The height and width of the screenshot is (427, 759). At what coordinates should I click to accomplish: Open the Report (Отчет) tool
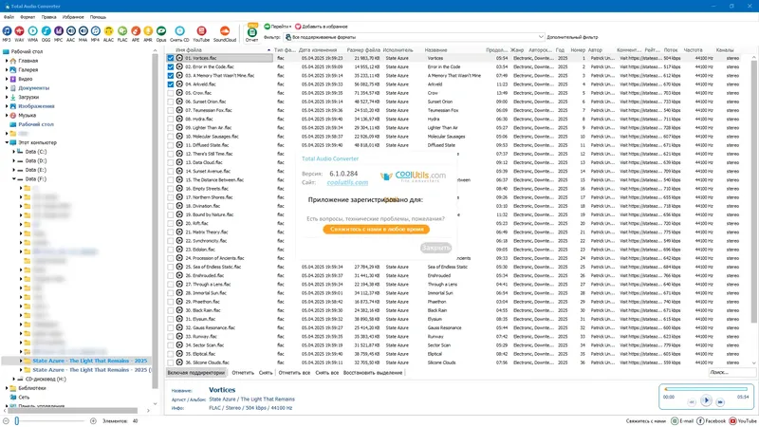pos(251,33)
